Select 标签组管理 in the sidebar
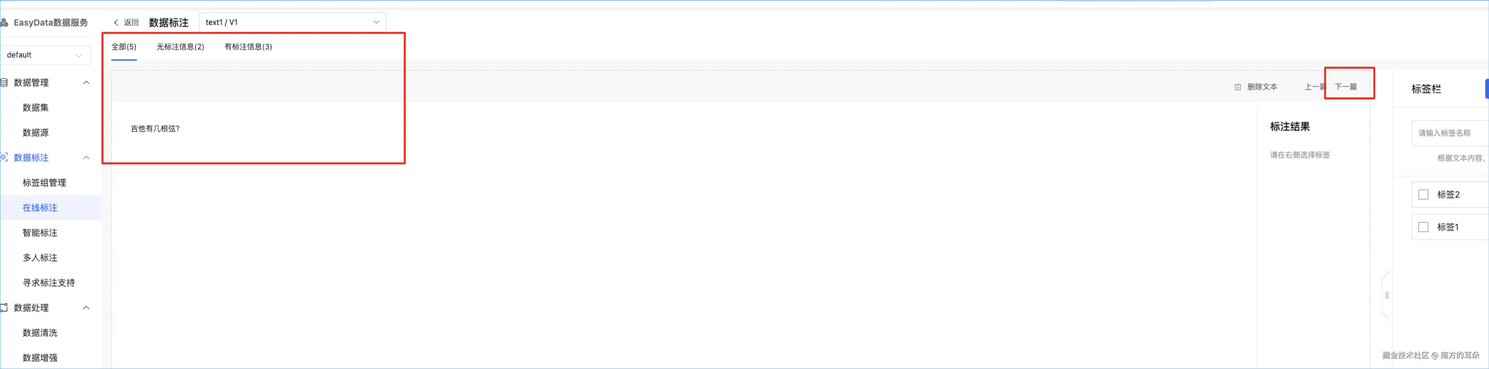Image resolution: width=1489 pixels, height=369 pixels. coord(44,183)
